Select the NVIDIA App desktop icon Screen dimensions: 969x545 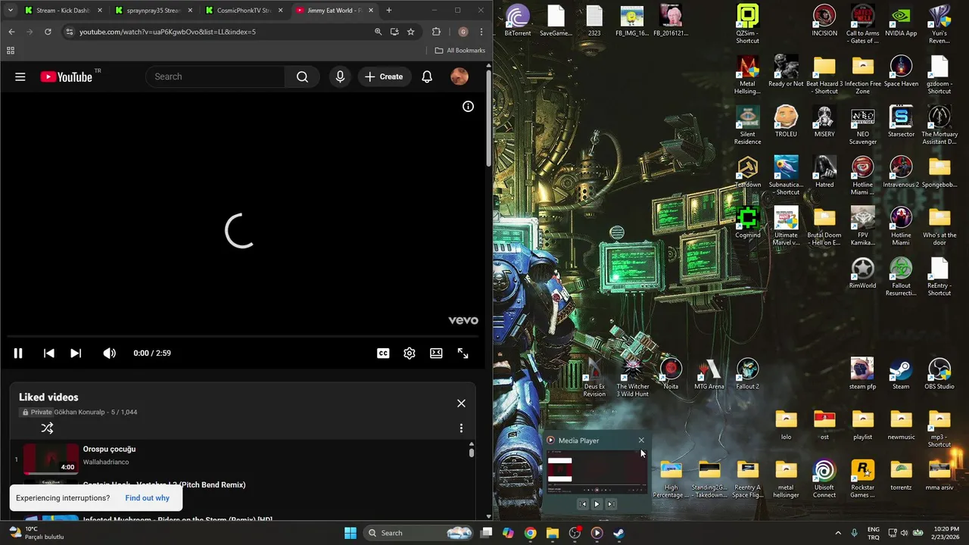click(x=901, y=20)
